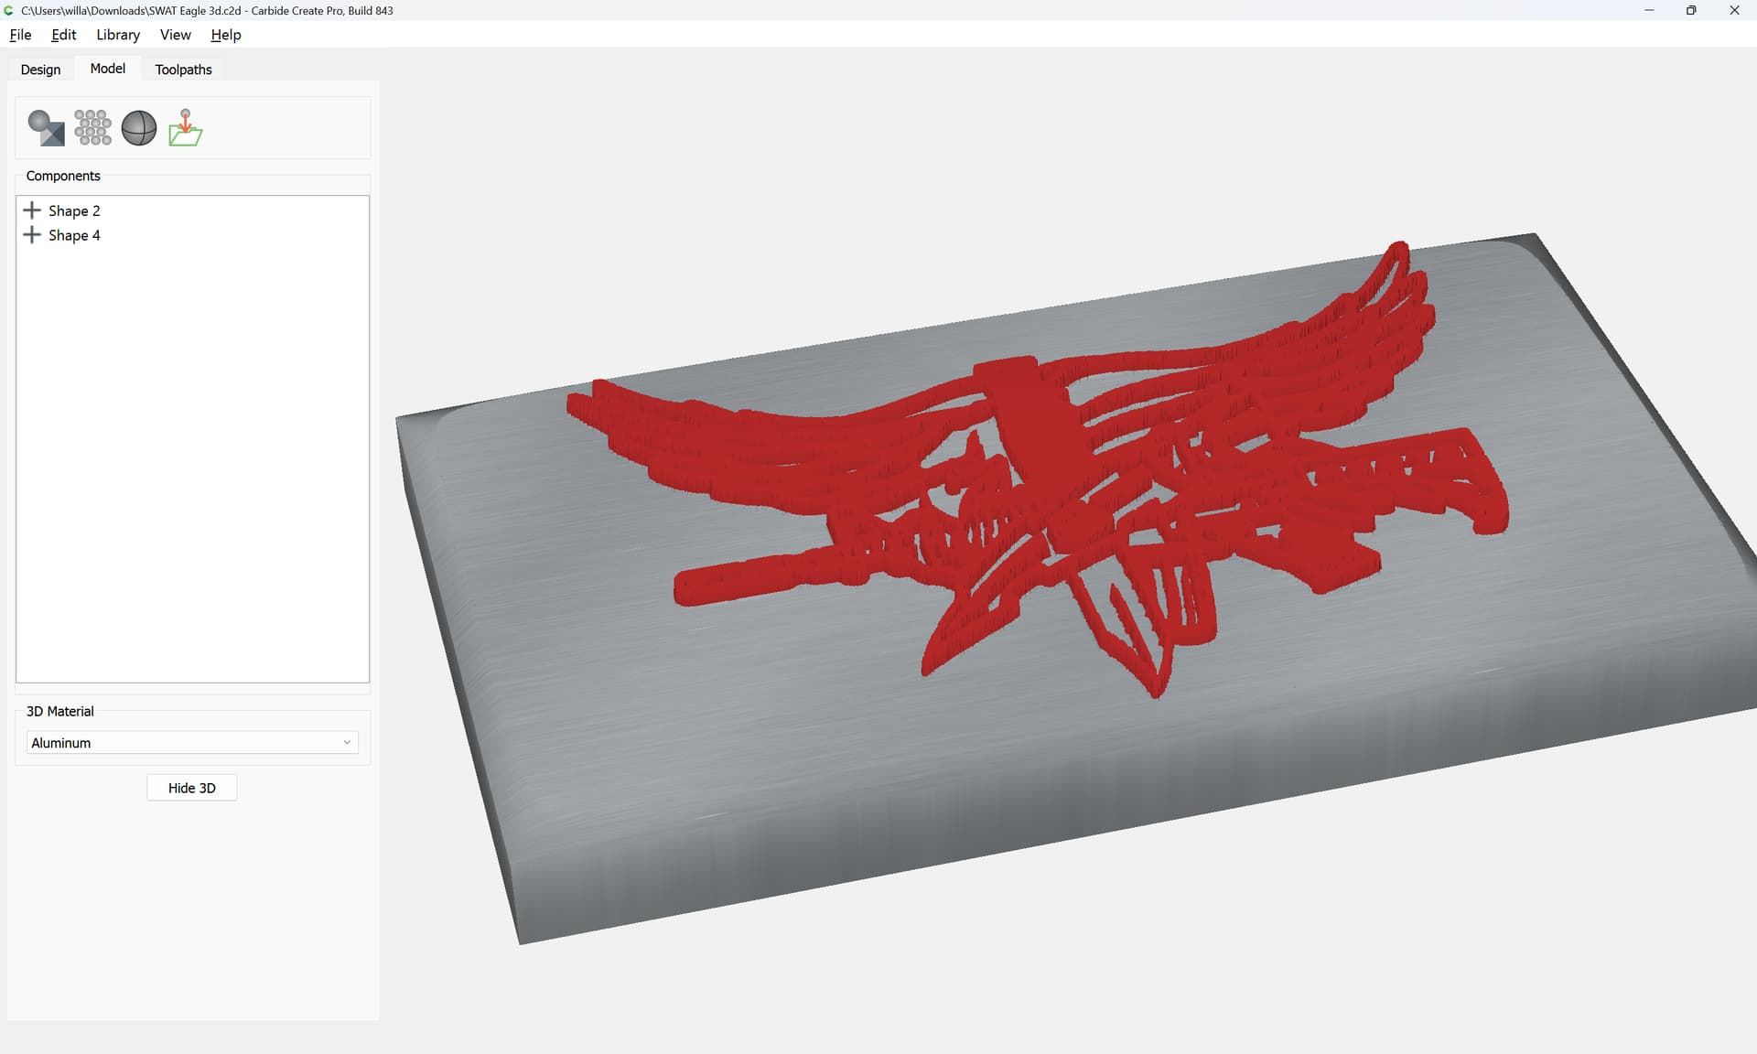Open the File menu

20,35
